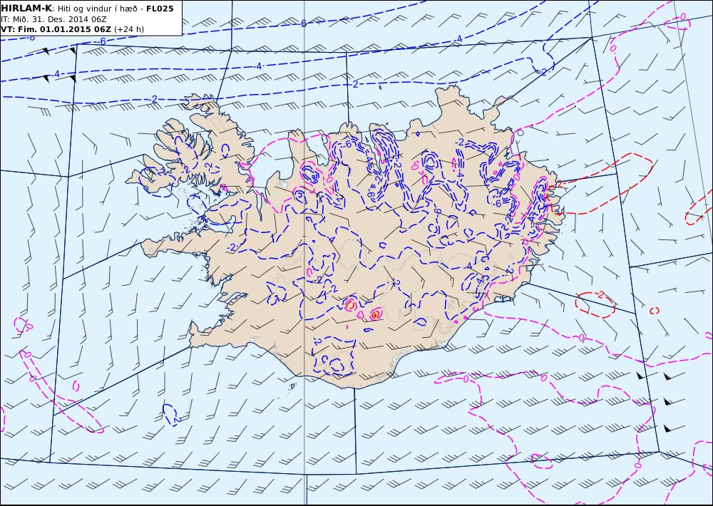
Task: Select the initial time line 'IT: Mið. 31. Des. 2014 06Z'
Action: pos(54,19)
